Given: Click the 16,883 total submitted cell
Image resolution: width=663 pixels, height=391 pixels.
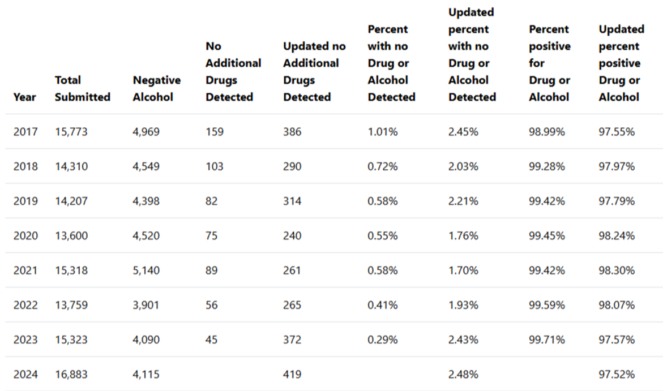Looking at the screenshot, I should click(71, 374).
